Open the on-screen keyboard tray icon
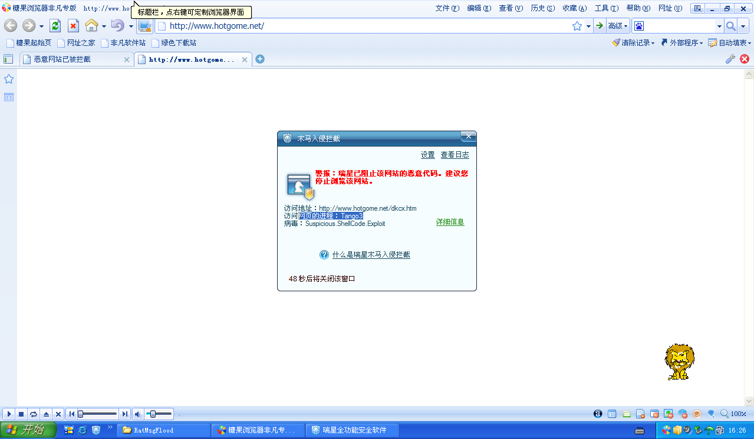Viewport: 754px width, 439px height. click(x=640, y=430)
